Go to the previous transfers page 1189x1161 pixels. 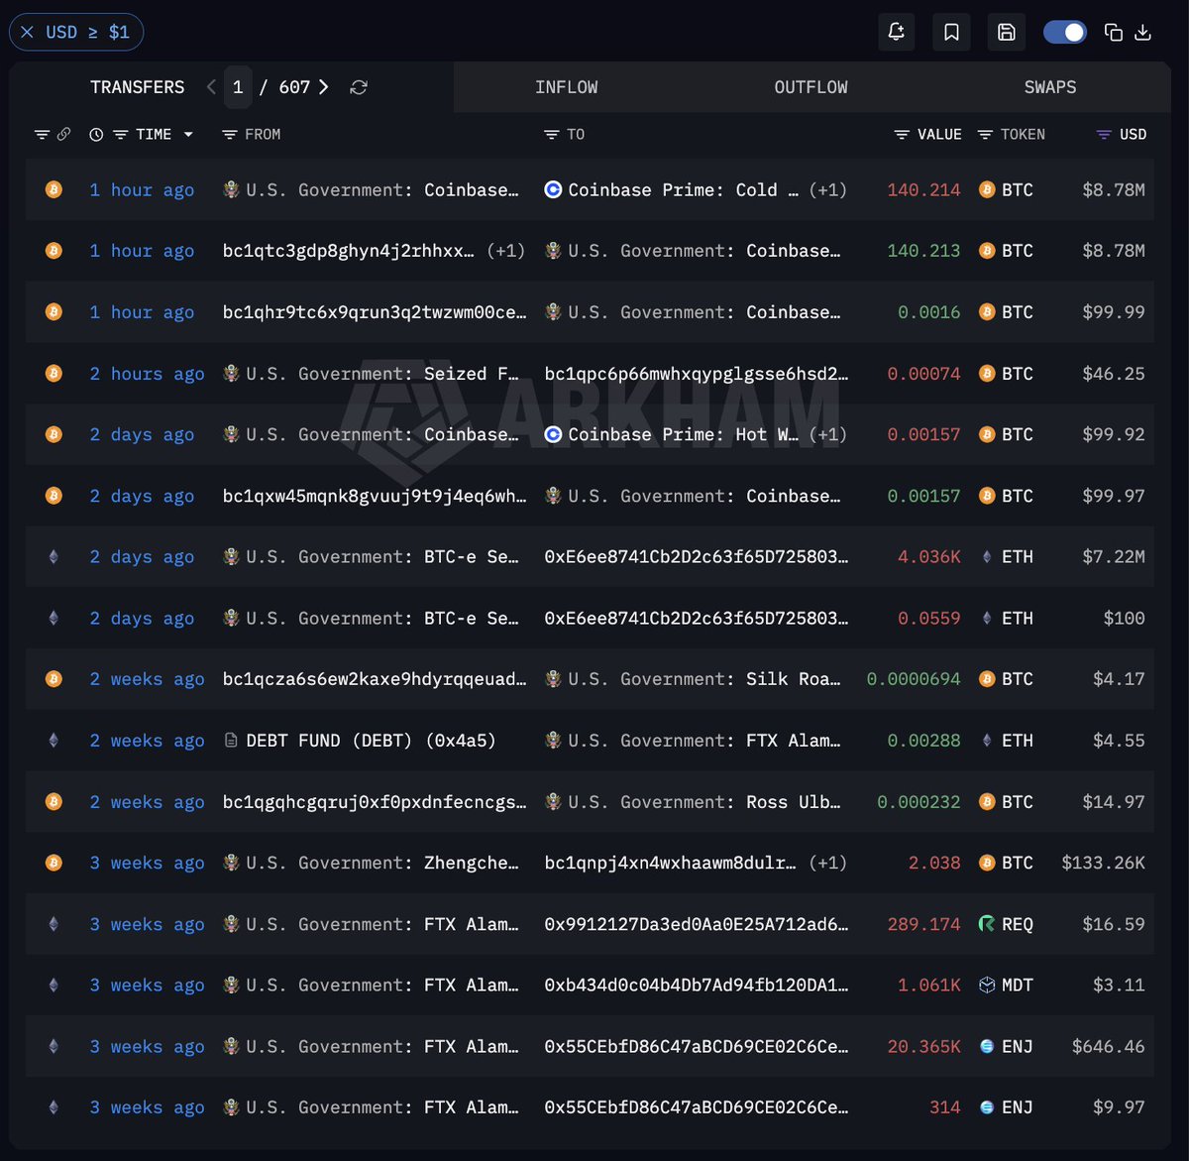coord(211,87)
